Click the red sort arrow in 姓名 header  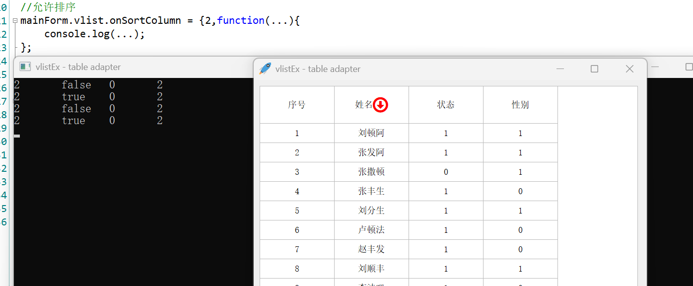point(381,105)
